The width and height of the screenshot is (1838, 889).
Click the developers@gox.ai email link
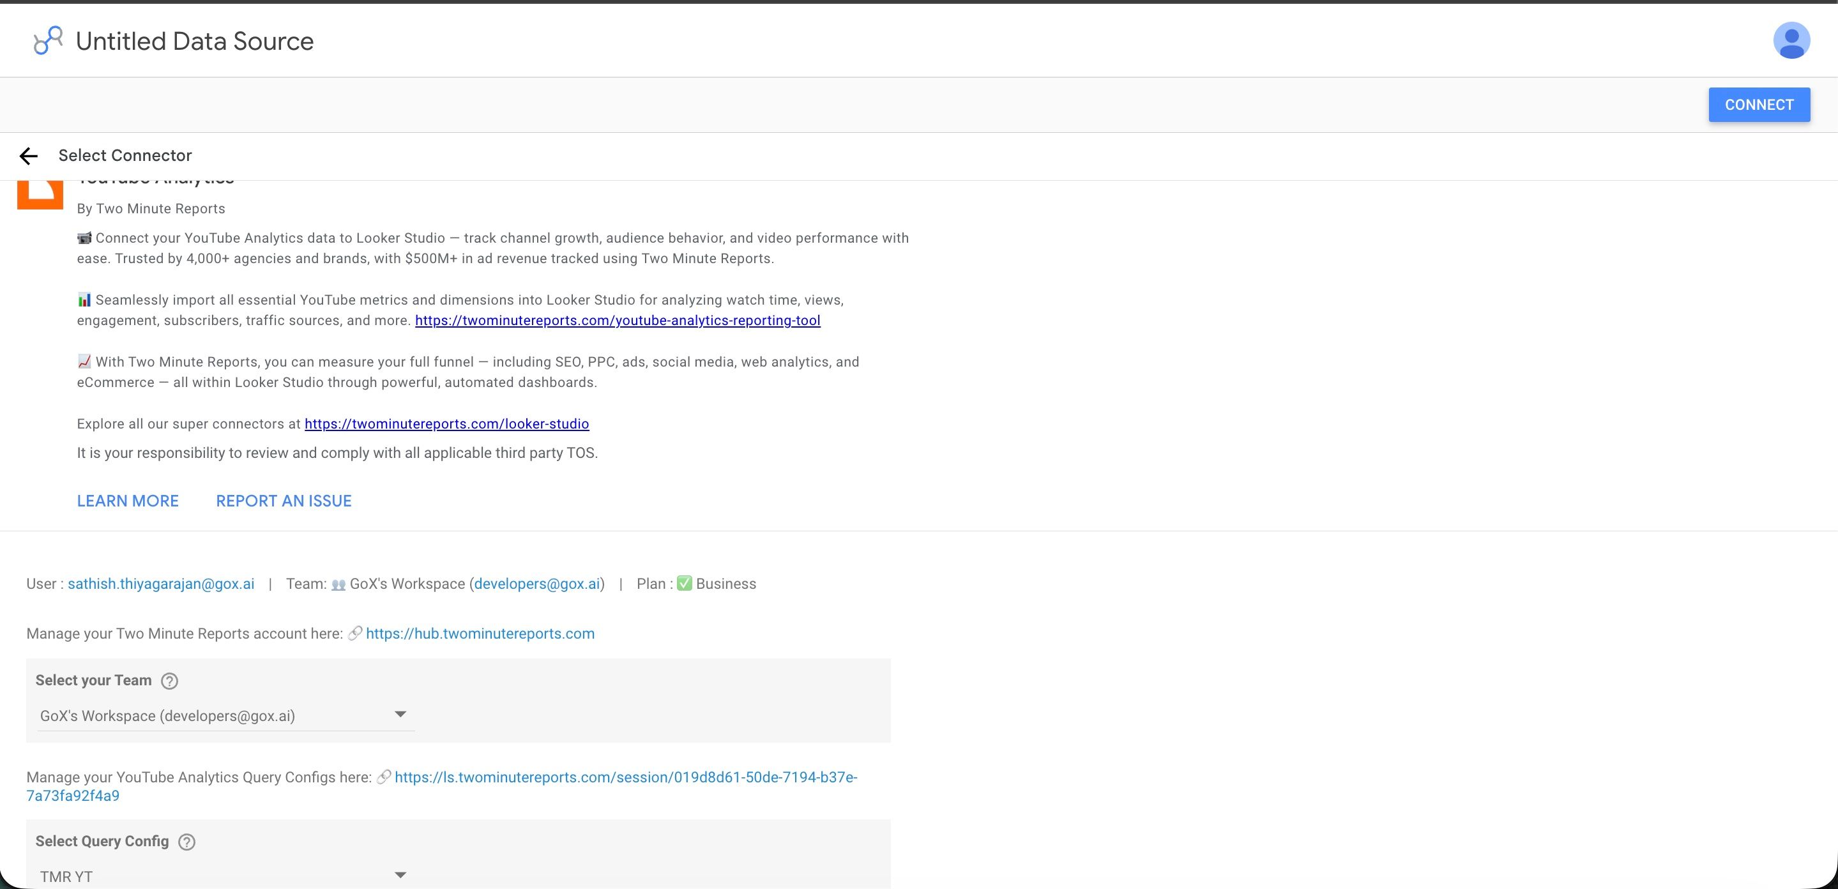tap(537, 584)
